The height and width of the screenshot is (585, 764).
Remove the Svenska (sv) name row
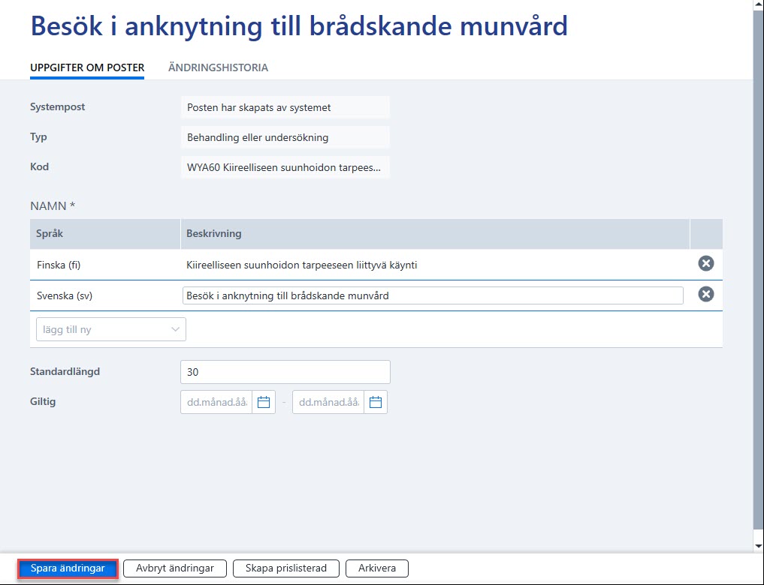click(705, 294)
